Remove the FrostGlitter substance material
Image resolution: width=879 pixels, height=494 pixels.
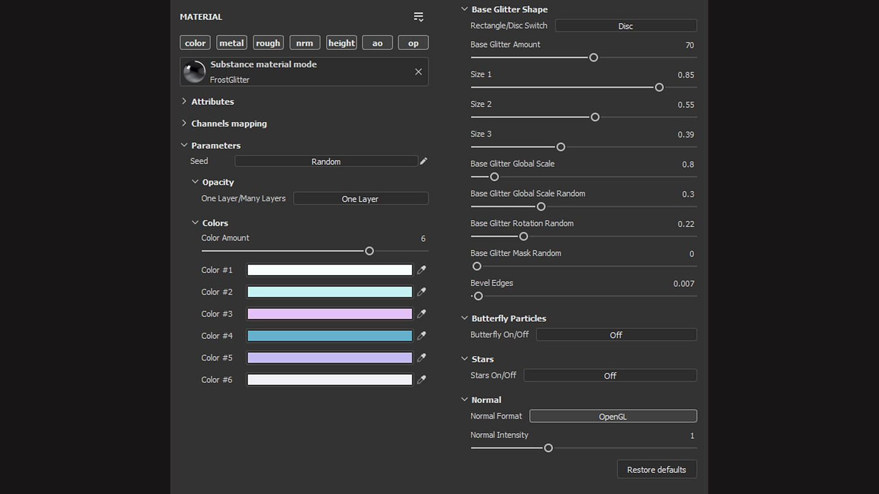tap(418, 72)
